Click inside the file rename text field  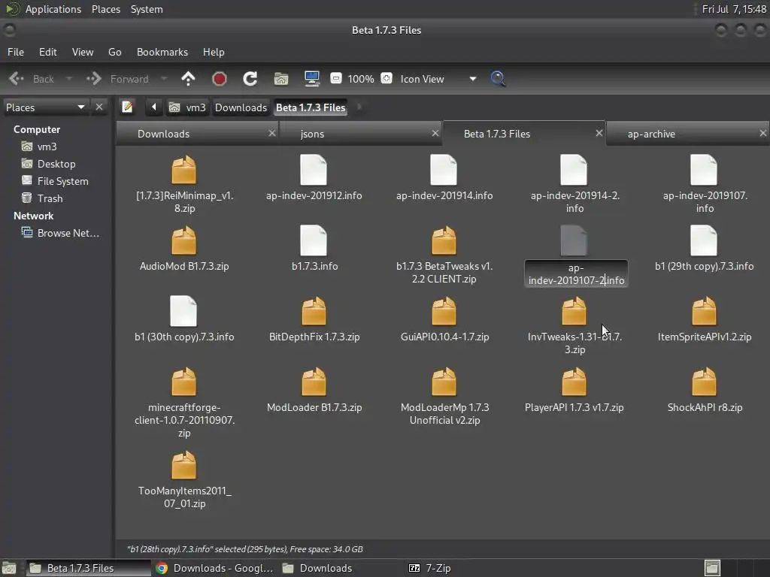pyautogui.click(x=576, y=273)
